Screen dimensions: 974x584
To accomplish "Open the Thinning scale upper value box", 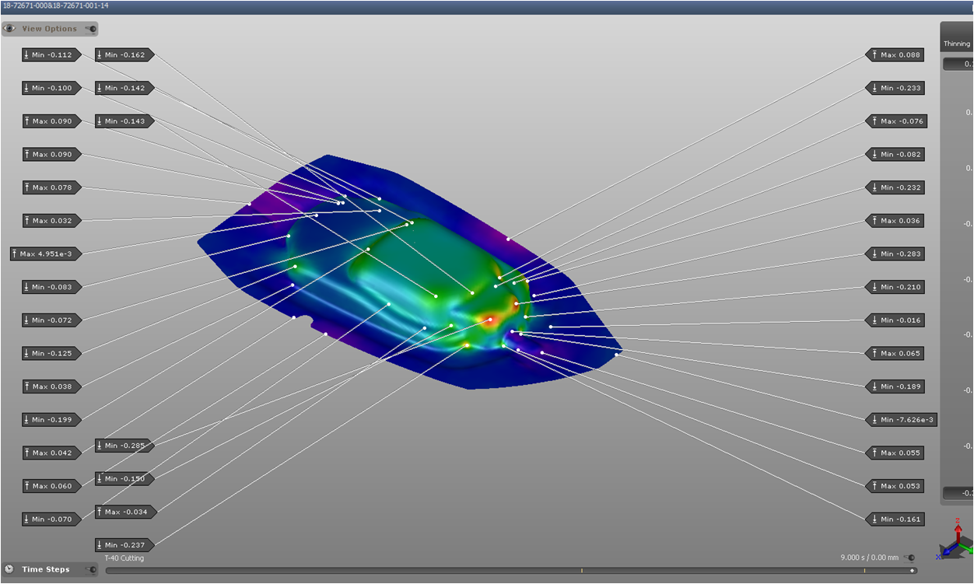I will click(958, 65).
